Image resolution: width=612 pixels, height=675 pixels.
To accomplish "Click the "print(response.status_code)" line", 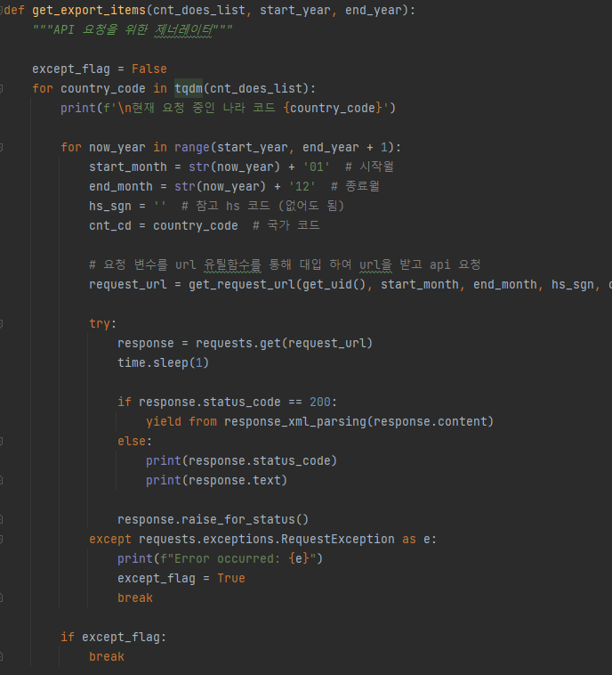I will tap(241, 460).
